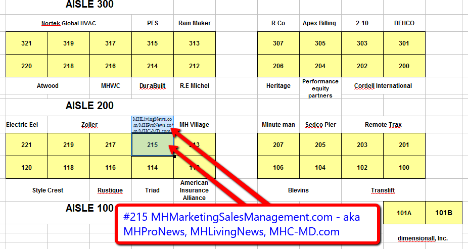Select the AISLE 300 heading
This screenshot has height=249, width=468.
click(x=89, y=5)
